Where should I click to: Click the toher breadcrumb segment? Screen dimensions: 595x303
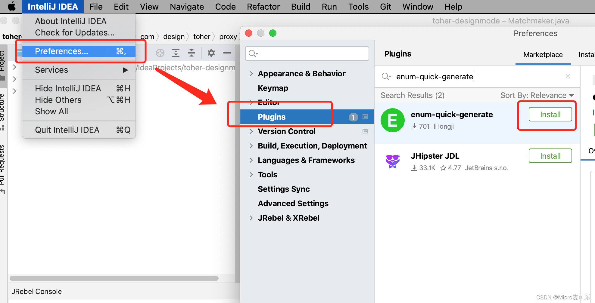pyautogui.click(x=202, y=37)
